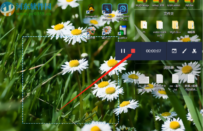The height and width of the screenshot is (131, 203).
Task: Open the ocenaudio desktop shortcut
Action: (x=91, y=11)
